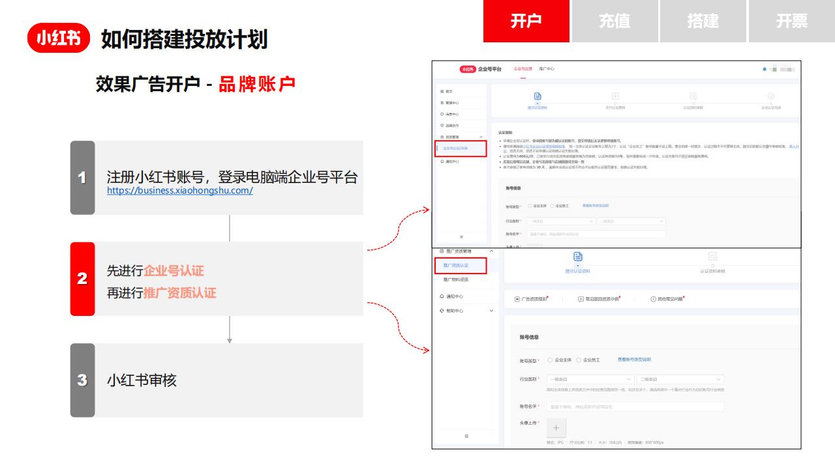The width and height of the screenshot is (835, 469).
Task: Click the 认证资料审核 step icon in upper screenshot
Action: (x=693, y=95)
